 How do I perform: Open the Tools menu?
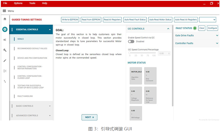click(32, 3)
